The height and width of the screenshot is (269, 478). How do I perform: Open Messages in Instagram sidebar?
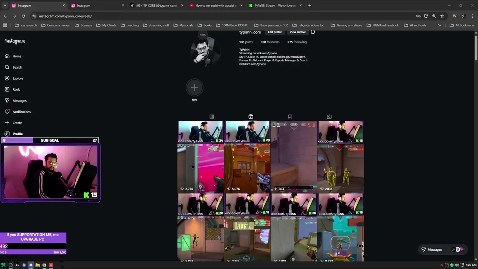click(16, 101)
